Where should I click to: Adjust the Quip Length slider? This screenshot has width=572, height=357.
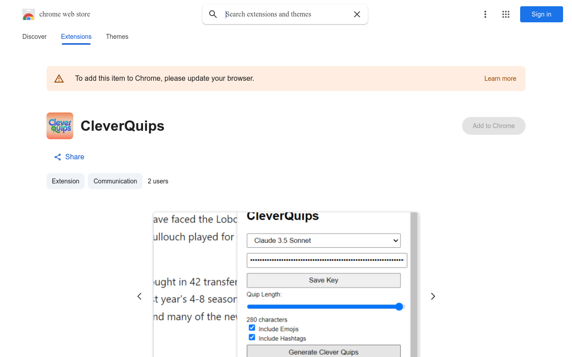click(326, 307)
